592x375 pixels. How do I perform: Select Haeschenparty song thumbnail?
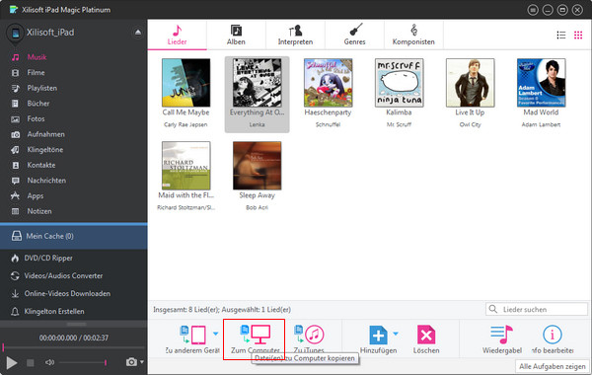[x=329, y=83]
